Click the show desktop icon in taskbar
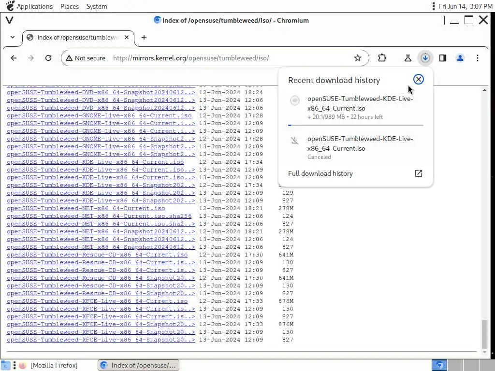The image size is (495, 371). (6, 365)
